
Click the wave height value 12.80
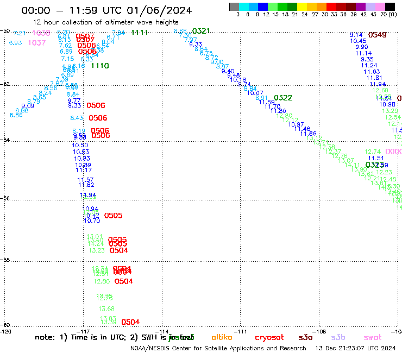click(102, 281)
